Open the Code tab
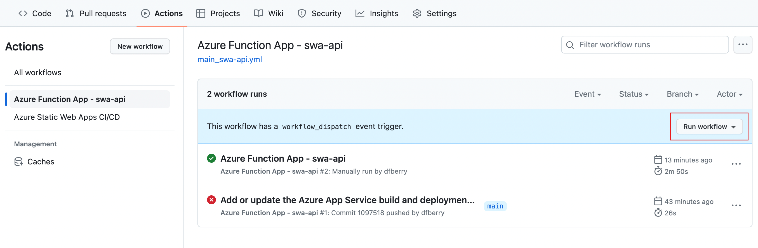The image size is (758, 248). coord(35,13)
